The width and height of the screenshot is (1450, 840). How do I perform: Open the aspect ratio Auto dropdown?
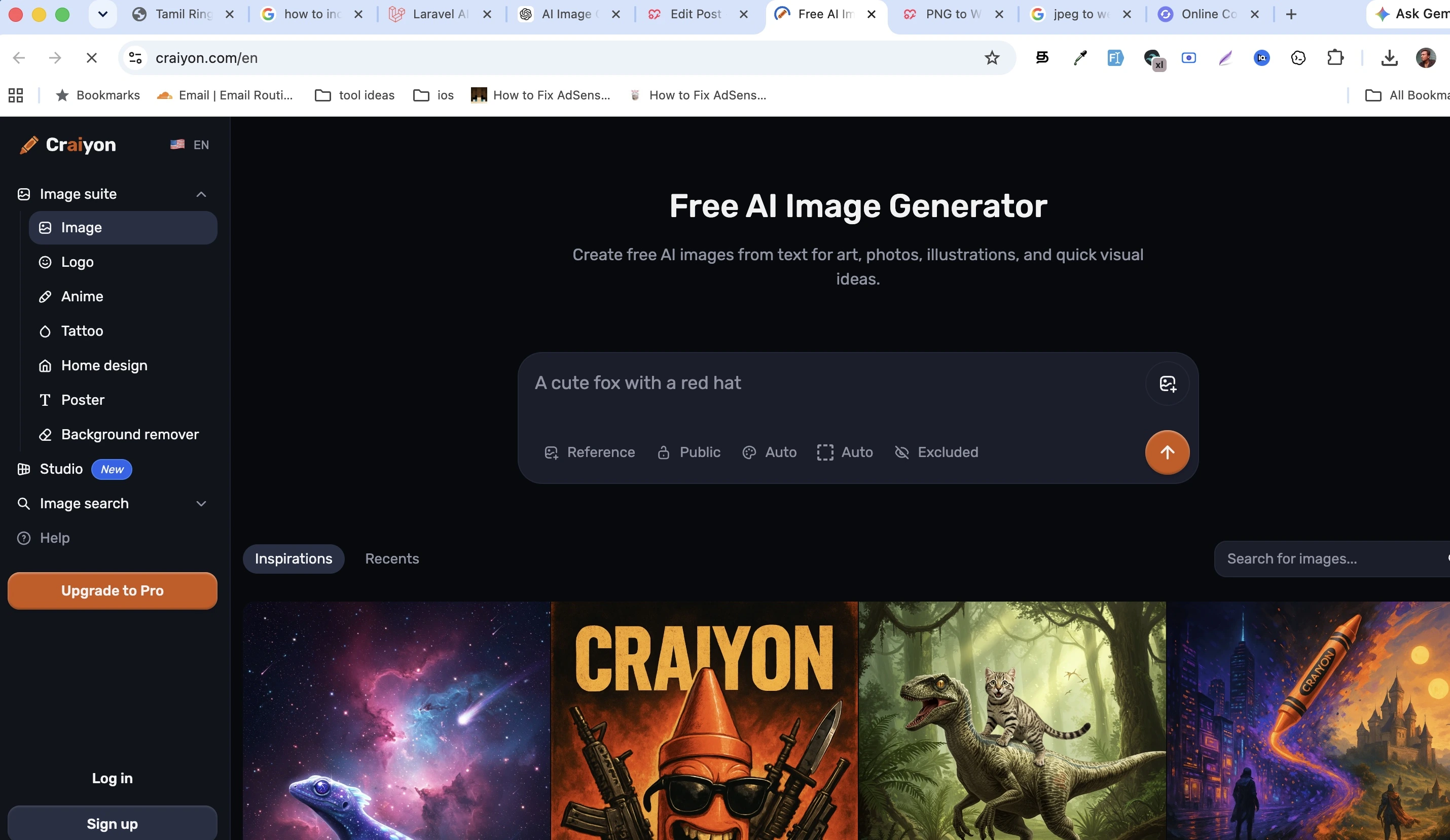coord(845,452)
